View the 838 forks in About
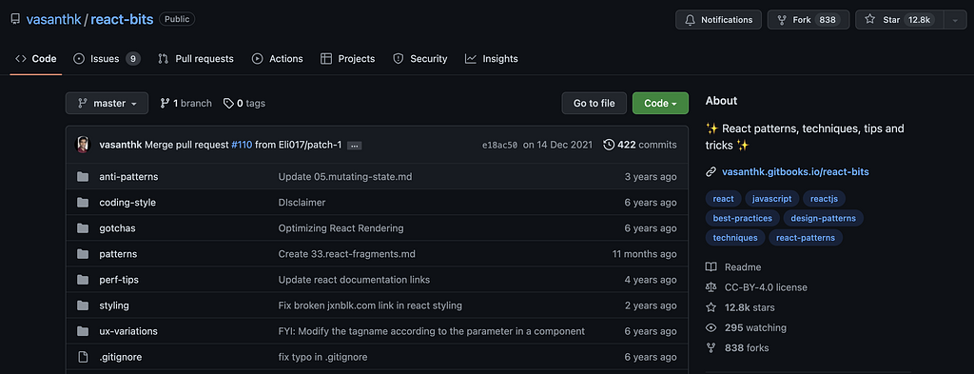Screen dimensions: 974x374 (747, 348)
